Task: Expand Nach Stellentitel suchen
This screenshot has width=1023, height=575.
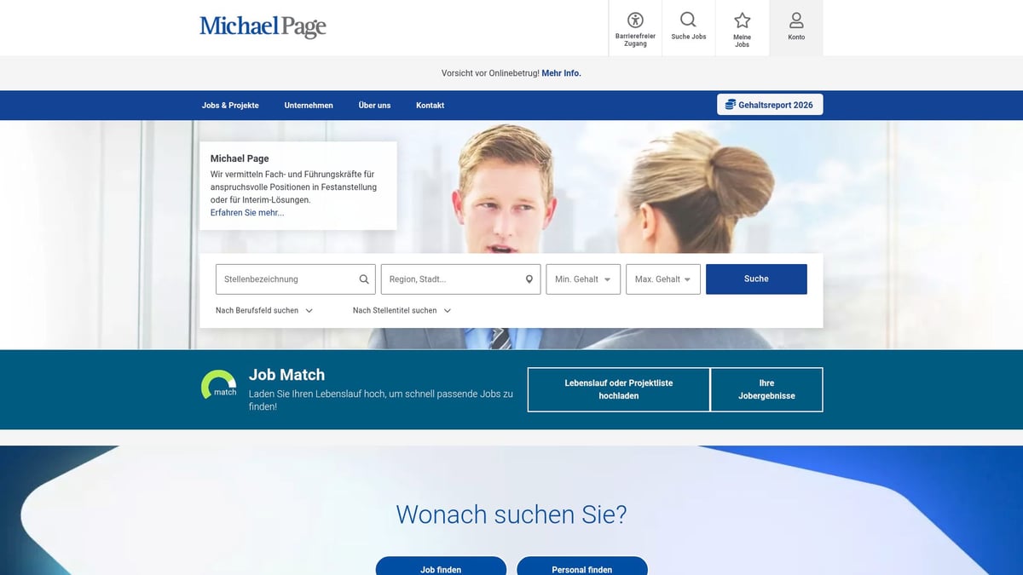Action: point(402,311)
